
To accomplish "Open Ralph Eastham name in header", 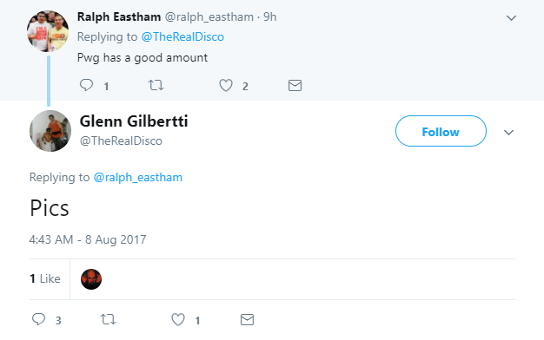I will [119, 16].
